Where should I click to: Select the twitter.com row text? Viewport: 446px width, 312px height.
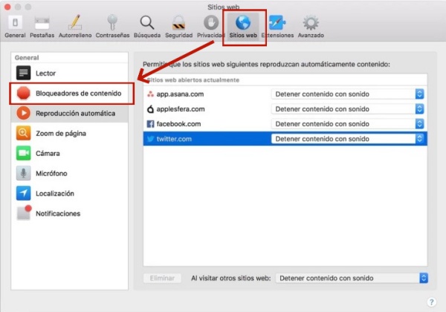(x=174, y=139)
